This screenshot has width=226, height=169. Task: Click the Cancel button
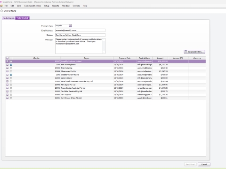coord(204,164)
